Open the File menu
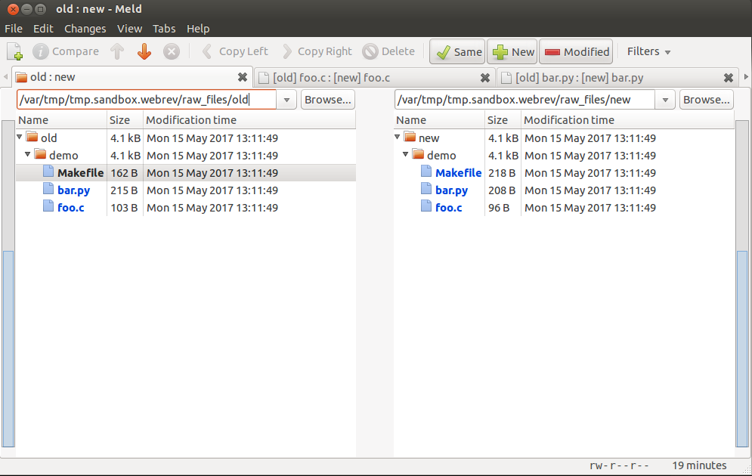Viewport: 752px width, 476px height. pyautogui.click(x=14, y=29)
